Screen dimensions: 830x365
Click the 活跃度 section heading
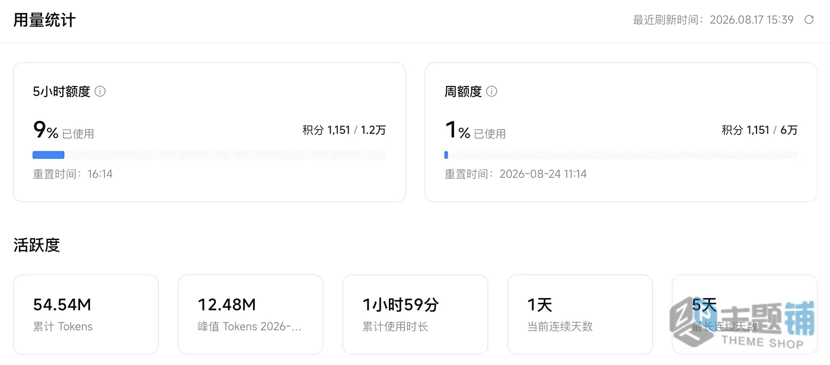click(37, 245)
